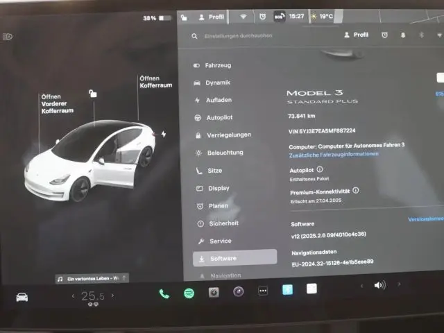The image size is (444, 333).
Task: Tap the lock icon in the status bar
Action: (184, 17)
